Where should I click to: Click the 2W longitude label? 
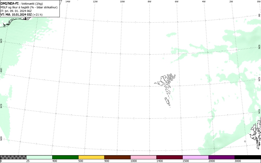pyautogui.click(x=231, y=2)
